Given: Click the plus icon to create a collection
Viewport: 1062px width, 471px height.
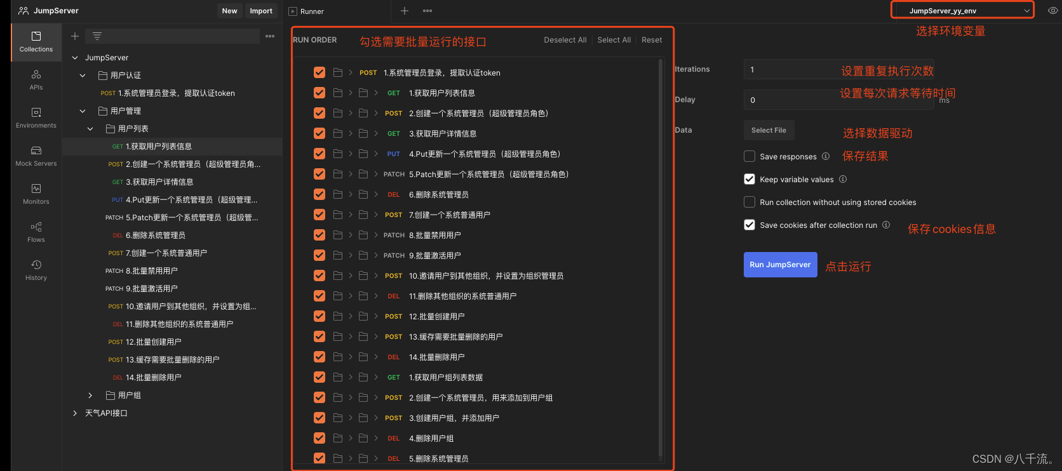Looking at the screenshot, I should (75, 36).
